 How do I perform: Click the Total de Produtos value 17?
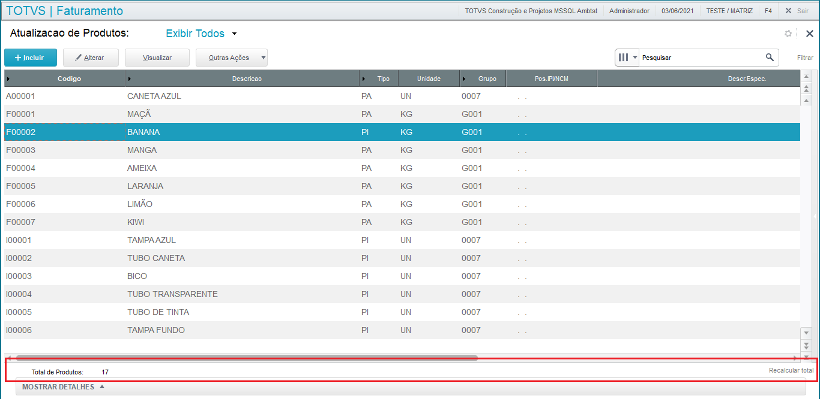coord(105,372)
